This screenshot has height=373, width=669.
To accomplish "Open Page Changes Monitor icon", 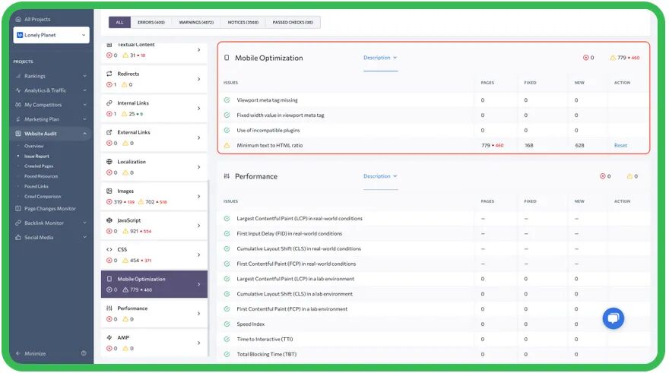I will 18,209.
